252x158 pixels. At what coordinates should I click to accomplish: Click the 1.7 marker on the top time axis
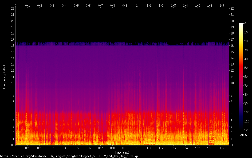click(x=222, y=5)
